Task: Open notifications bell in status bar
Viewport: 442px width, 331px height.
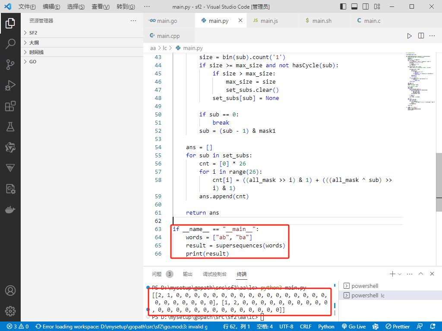Action: pyautogui.click(x=433, y=327)
